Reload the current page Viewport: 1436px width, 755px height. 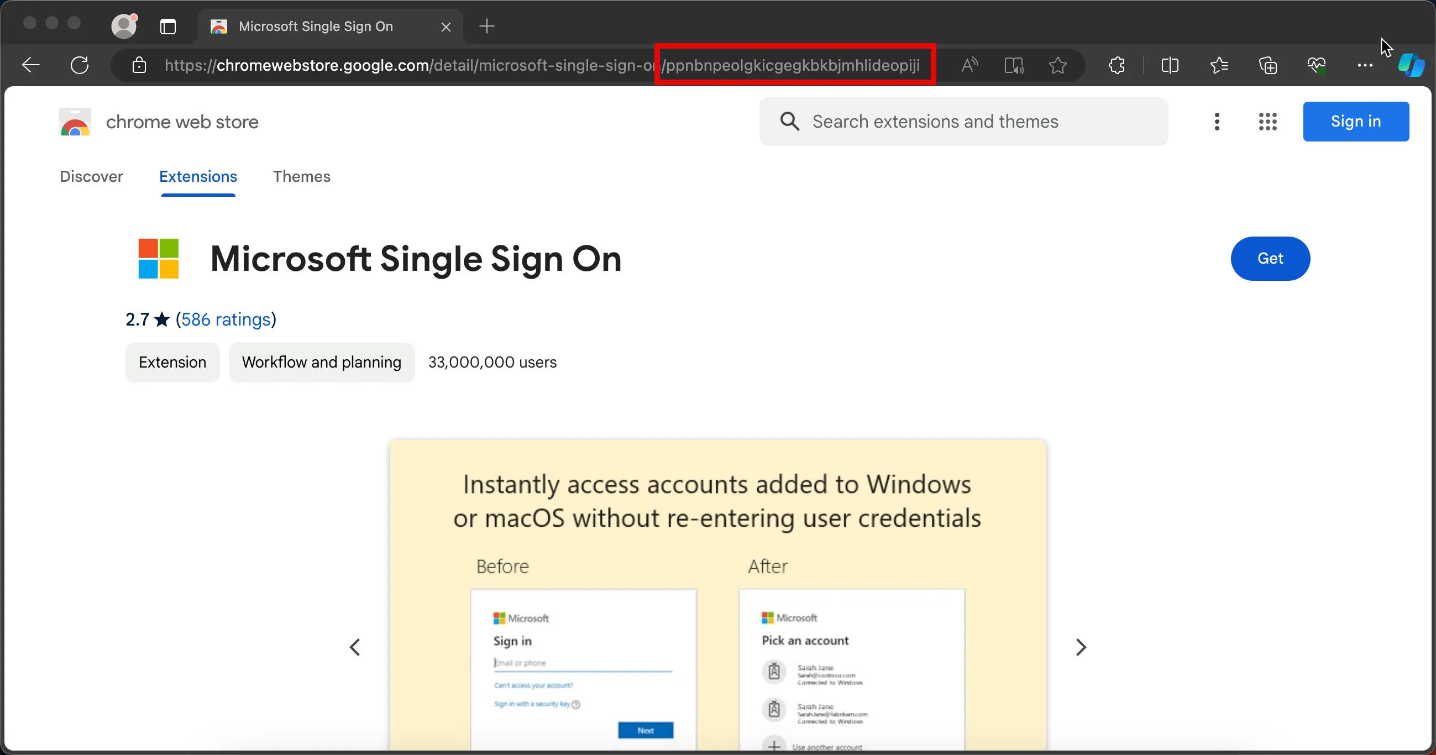click(80, 65)
